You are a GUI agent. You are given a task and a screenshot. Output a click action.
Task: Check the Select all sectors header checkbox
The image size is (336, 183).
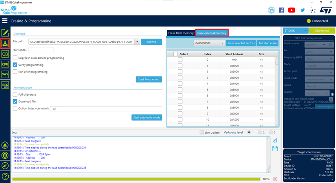(x=175, y=54)
